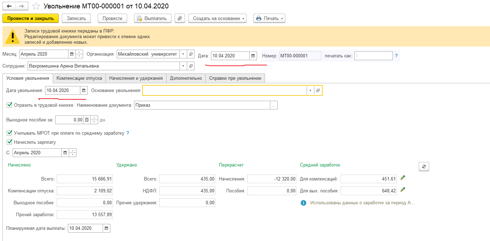
Task: Click Начислено Всего value 15 666,91
Action: point(85,179)
